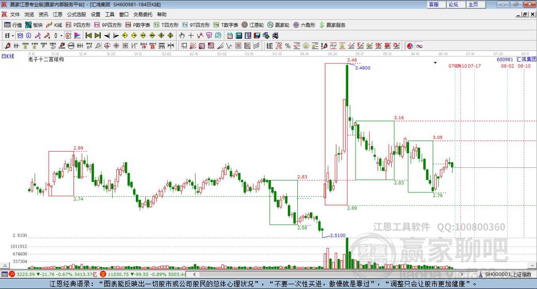Select the Gann fan lines tool

[x=194, y=46]
